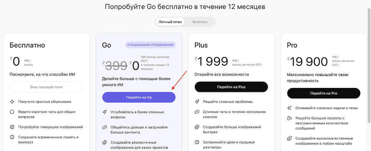Click the sparkle icon beside "Углубляйтесь в более сложные вопросы"
371x151 pixels.
[105, 112]
